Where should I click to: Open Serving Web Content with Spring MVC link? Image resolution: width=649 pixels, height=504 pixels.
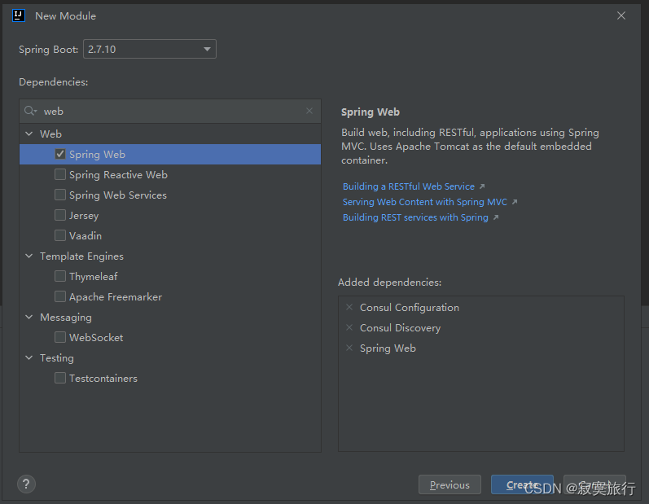(425, 202)
